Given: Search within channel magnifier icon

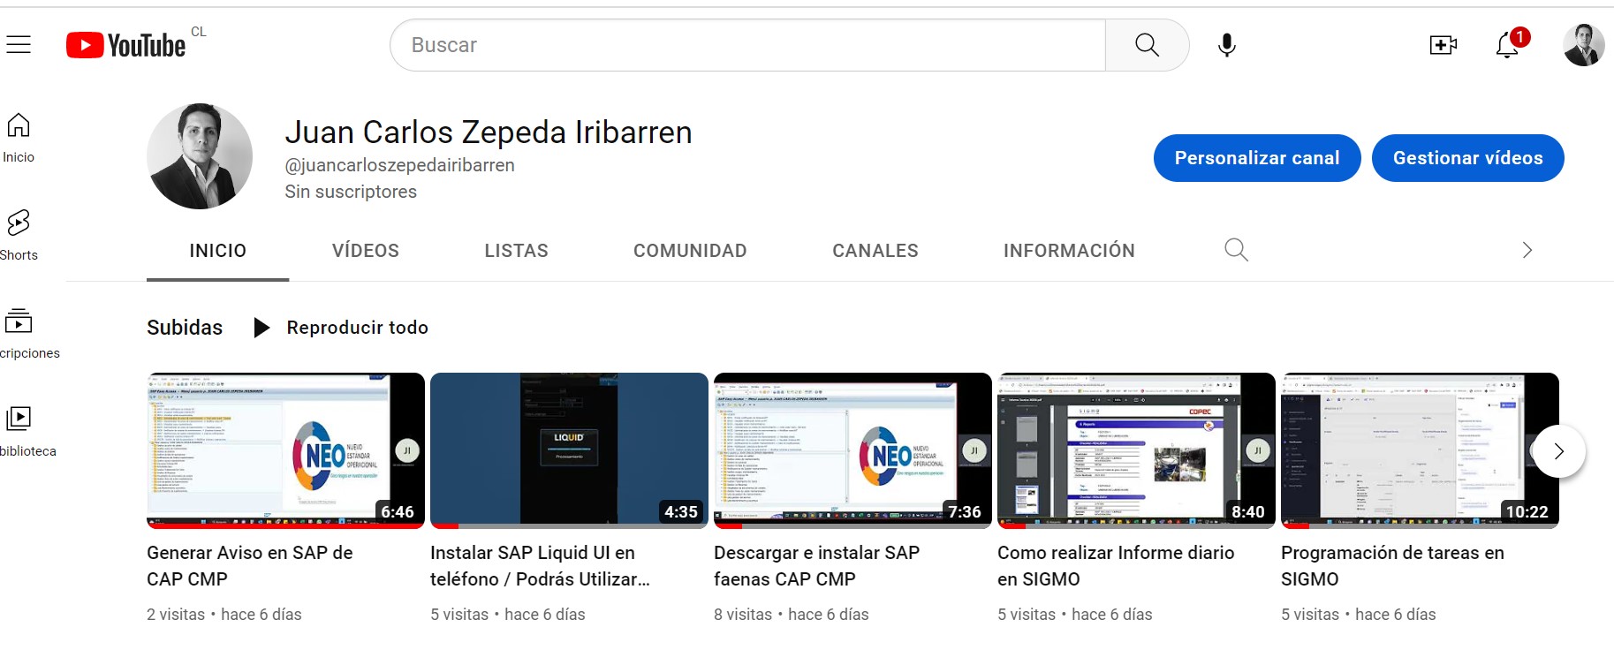Looking at the screenshot, I should pyautogui.click(x=1236, y=251).
